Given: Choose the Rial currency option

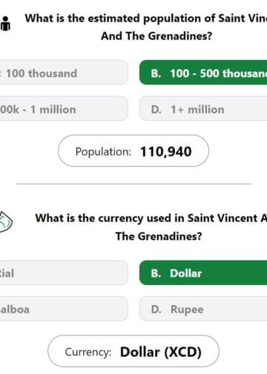Looking at the screenshot, I should pyautogui.click(x=64, y=272).
